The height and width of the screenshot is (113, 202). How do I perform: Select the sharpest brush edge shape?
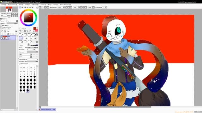point(31,45)
